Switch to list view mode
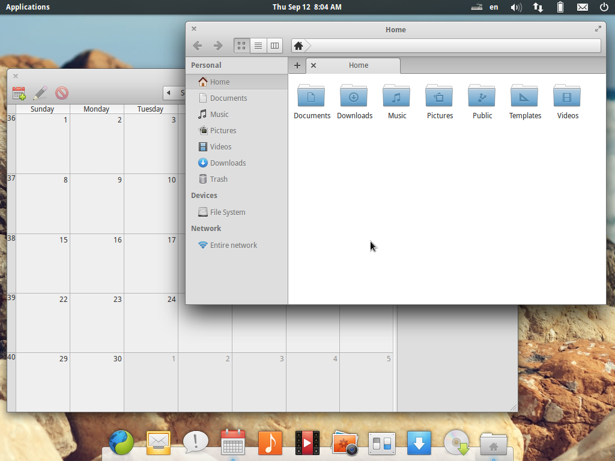615x461 pixels. pos(258,46)
